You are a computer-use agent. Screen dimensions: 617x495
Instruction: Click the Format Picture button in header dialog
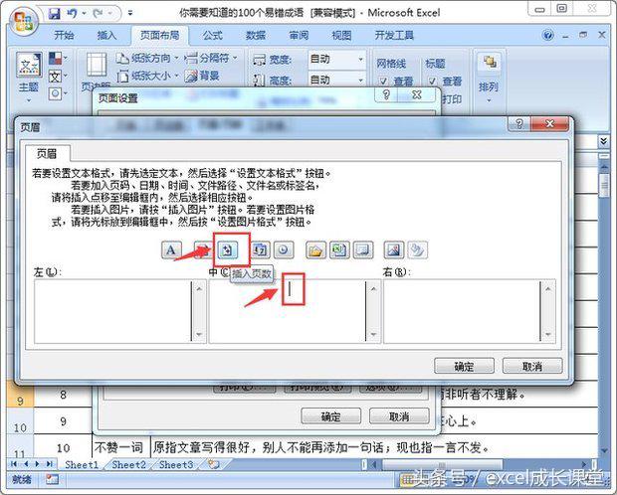point(417,249)
